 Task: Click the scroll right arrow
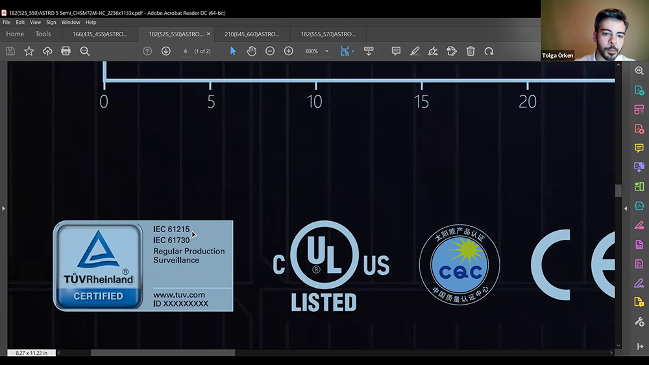(x=611, y=353)
